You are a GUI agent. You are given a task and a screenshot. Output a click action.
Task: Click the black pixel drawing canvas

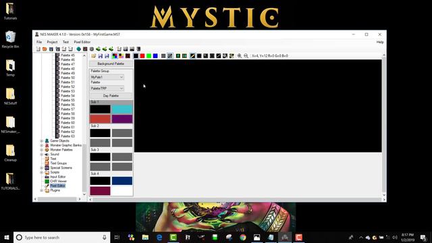(258, 106)
